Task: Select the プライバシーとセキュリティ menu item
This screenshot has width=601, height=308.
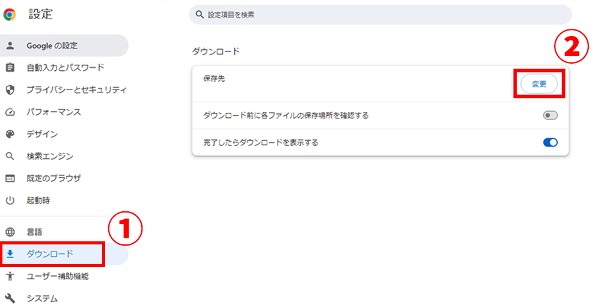Action: [64, 89]
